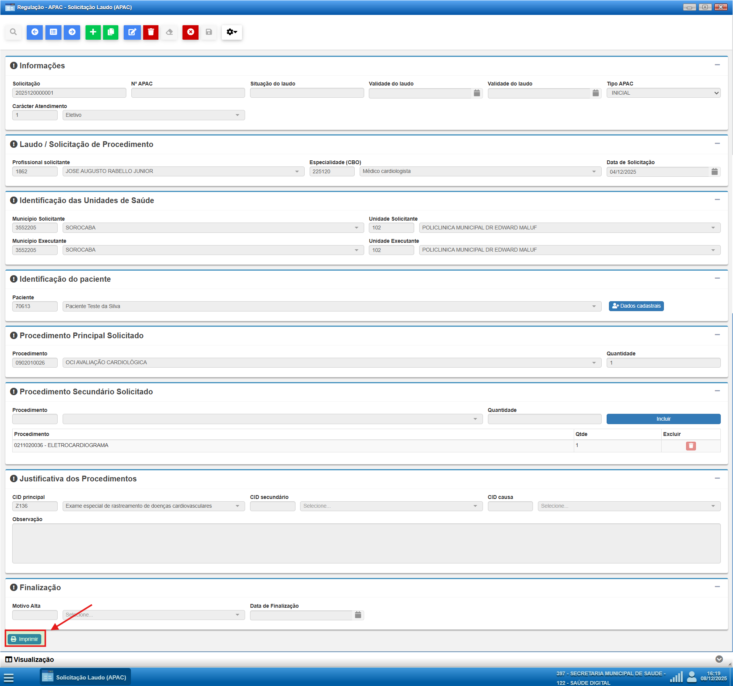Click the Imprimir button
This screenshot has height=686, width=733.
click(25, 639)
